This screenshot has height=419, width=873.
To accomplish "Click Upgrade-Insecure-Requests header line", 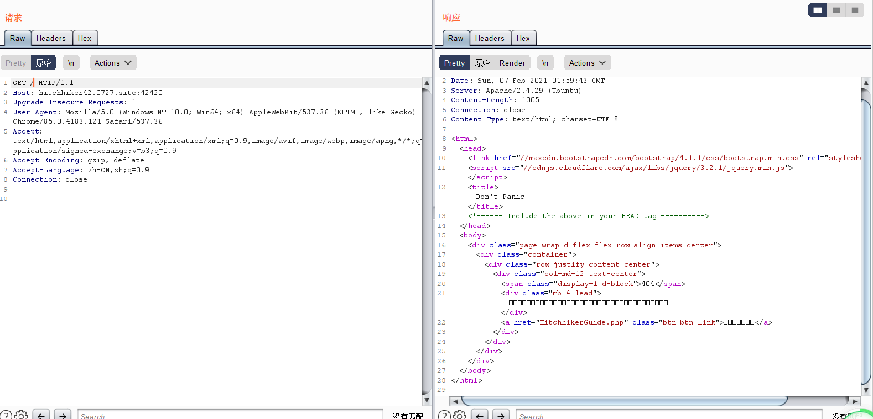I will (x=74, y=102).
